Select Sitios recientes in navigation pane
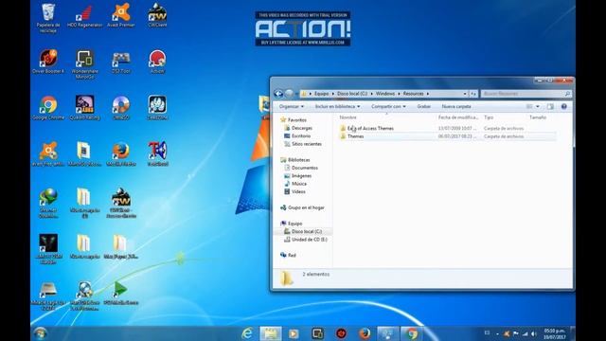This screenshot has width=606, height=341. coord(307,144)
